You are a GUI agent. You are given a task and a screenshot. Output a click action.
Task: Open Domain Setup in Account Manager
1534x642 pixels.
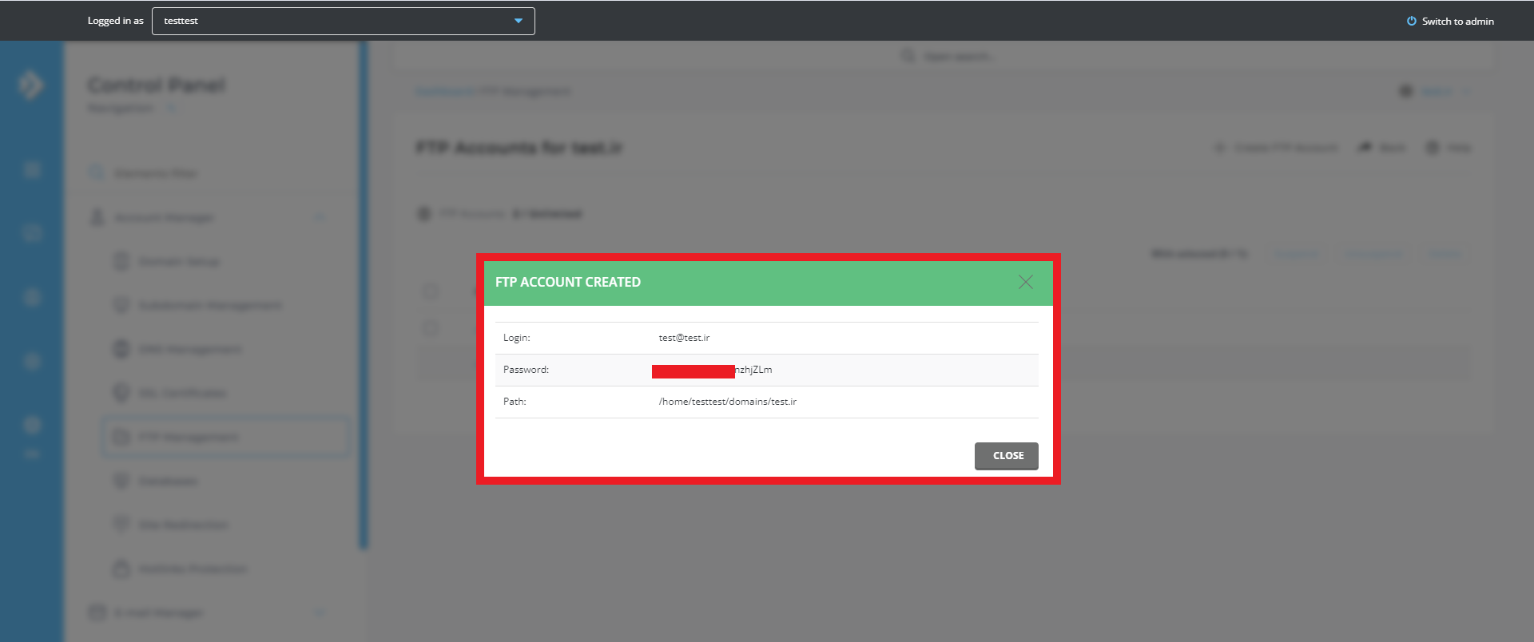[179, 262]
